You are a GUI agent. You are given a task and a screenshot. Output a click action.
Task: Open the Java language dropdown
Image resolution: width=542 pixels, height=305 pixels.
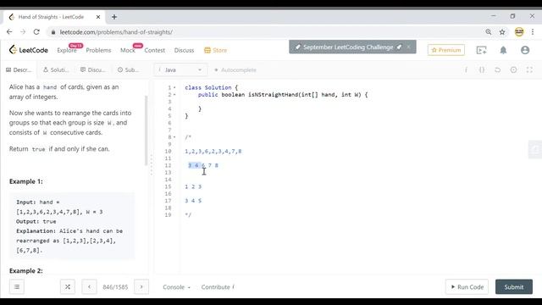(x=180, y=69)
